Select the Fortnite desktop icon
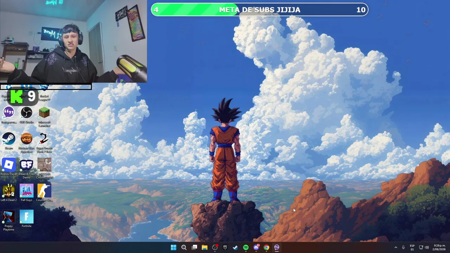450x253 pixels. tap(26, 219)
